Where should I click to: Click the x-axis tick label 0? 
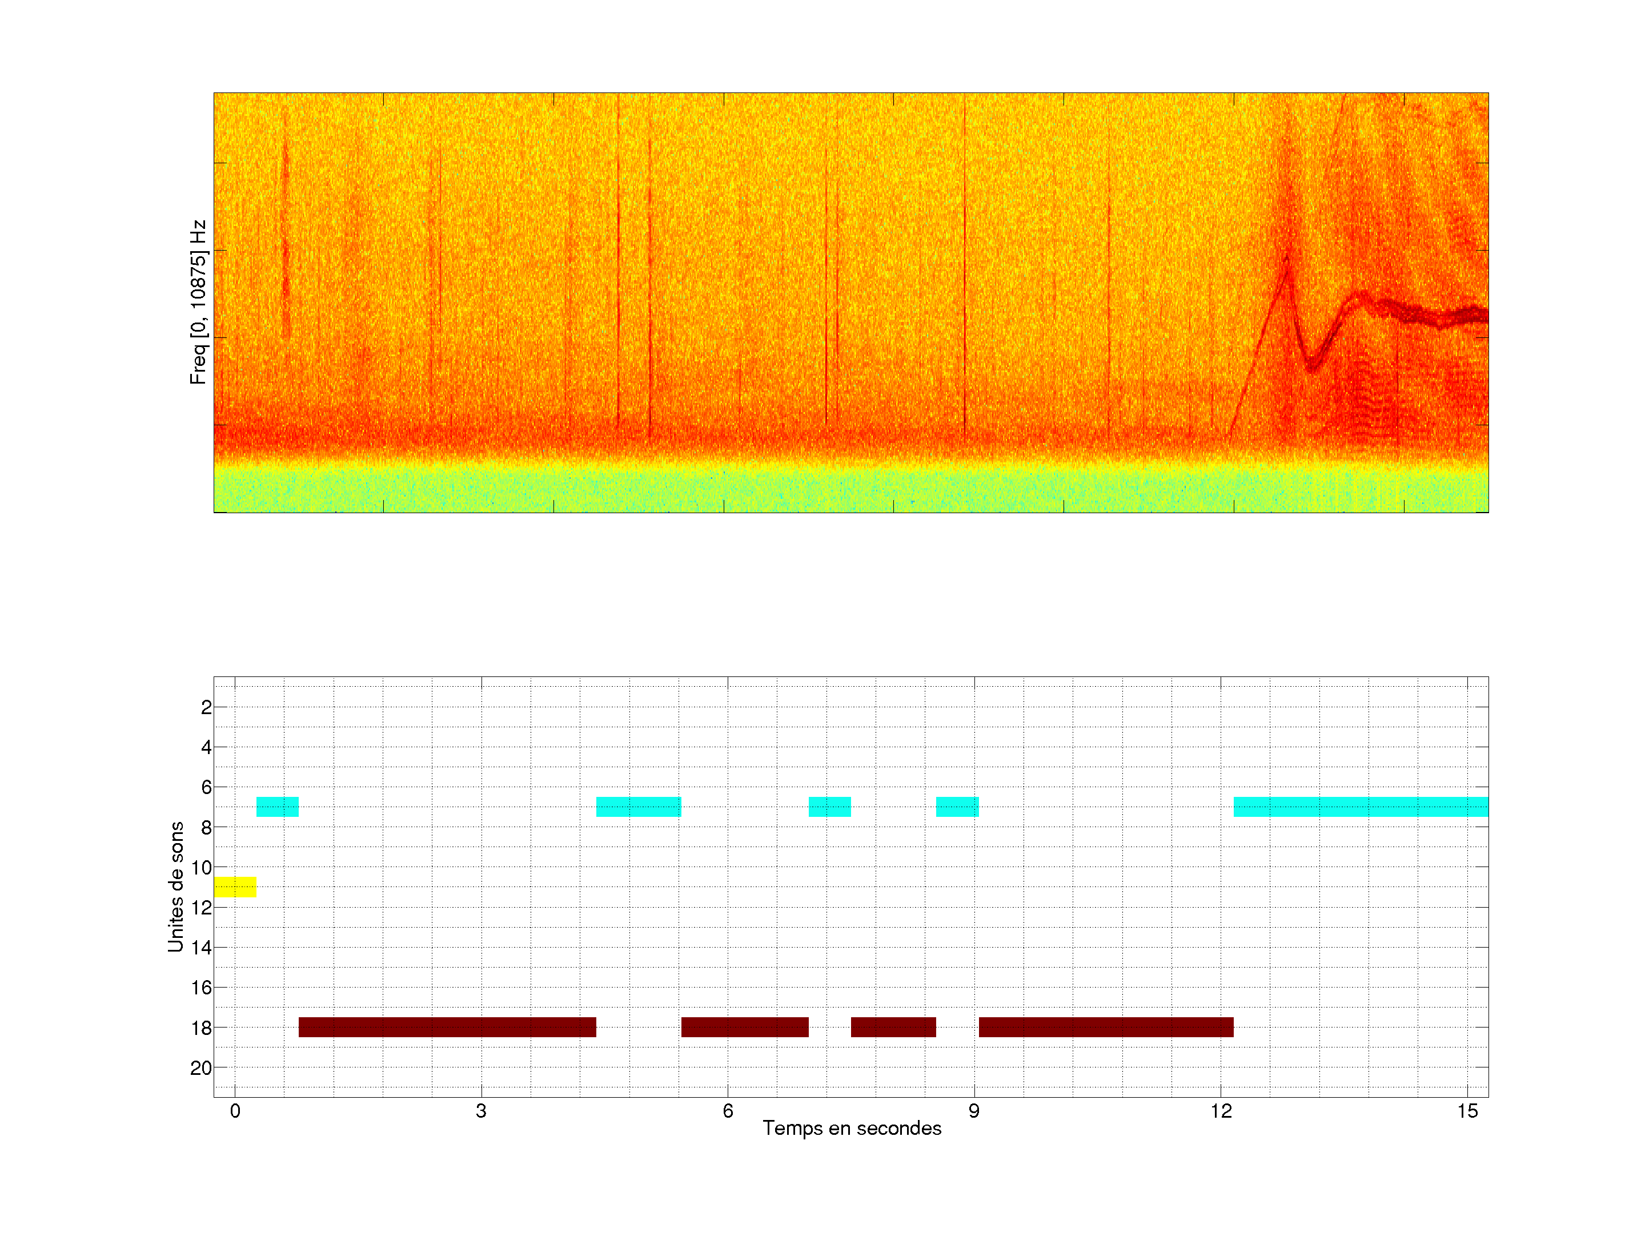[235, 1111]
